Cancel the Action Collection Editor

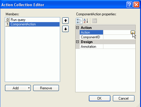tap(124, 98)
